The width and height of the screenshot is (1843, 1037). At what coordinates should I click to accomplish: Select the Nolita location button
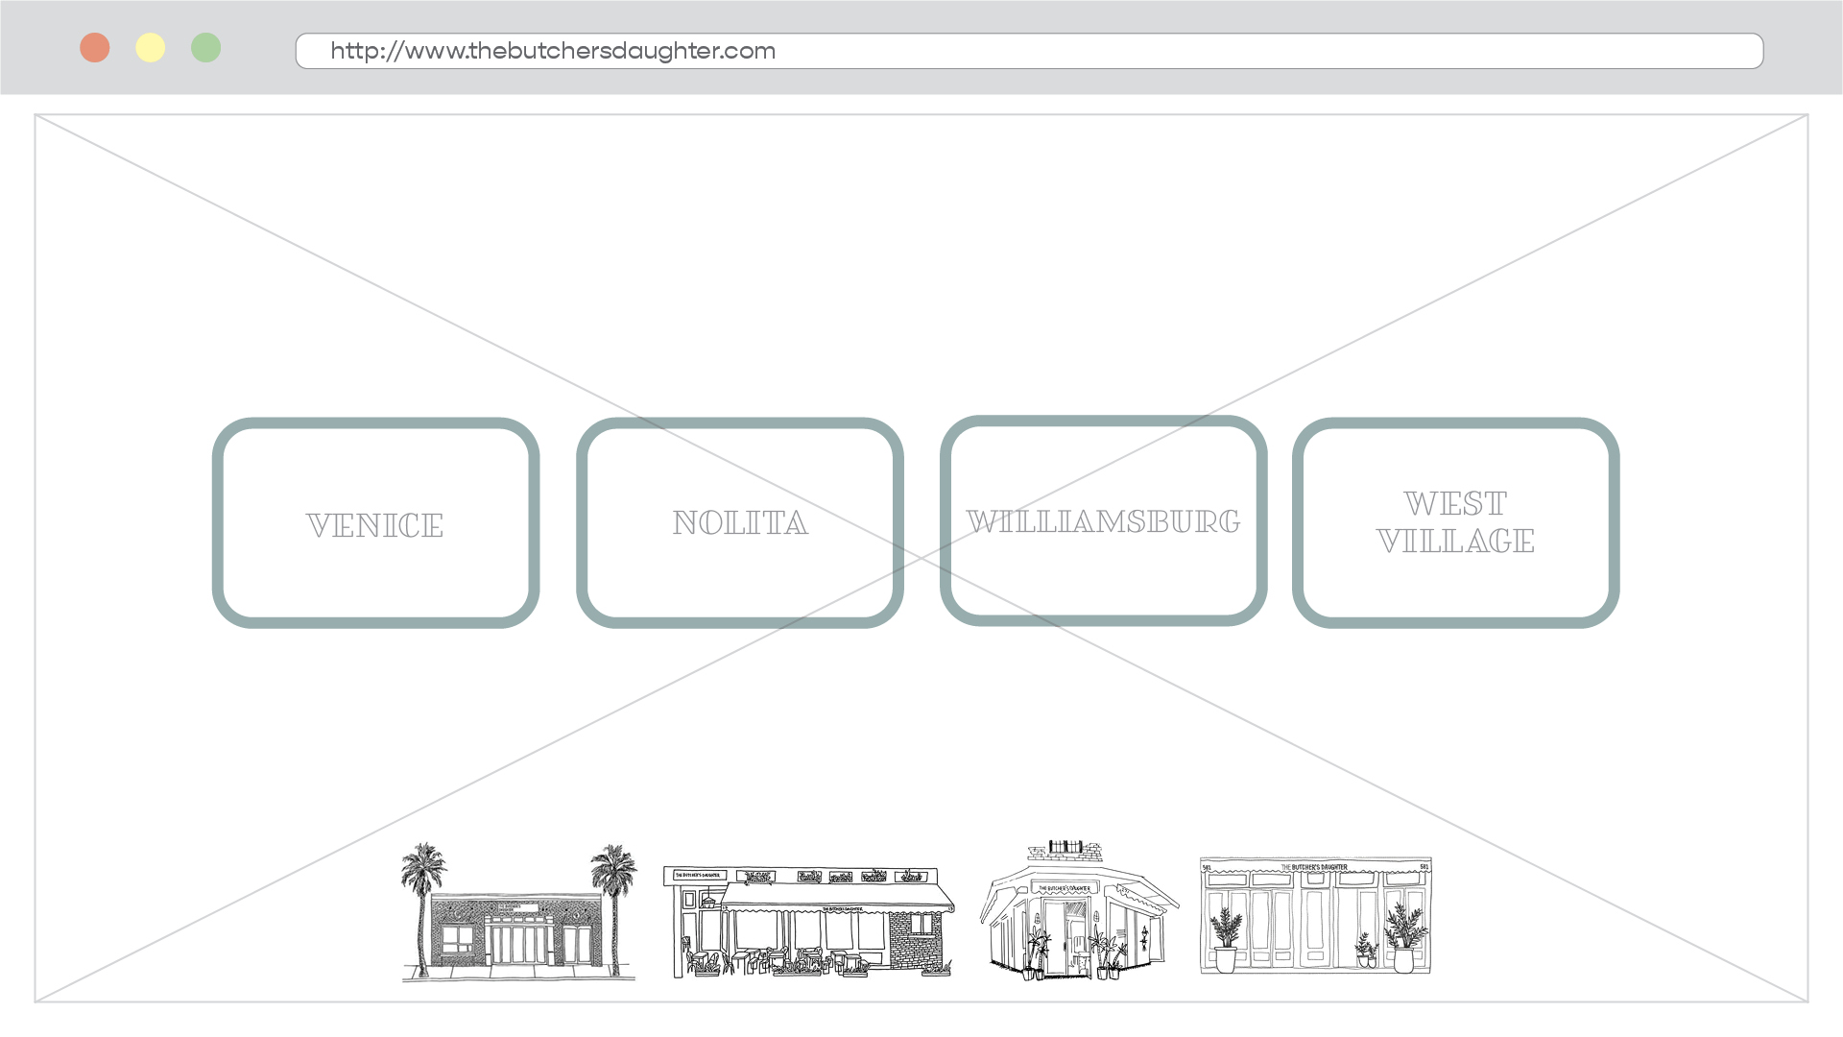(739, 523)
